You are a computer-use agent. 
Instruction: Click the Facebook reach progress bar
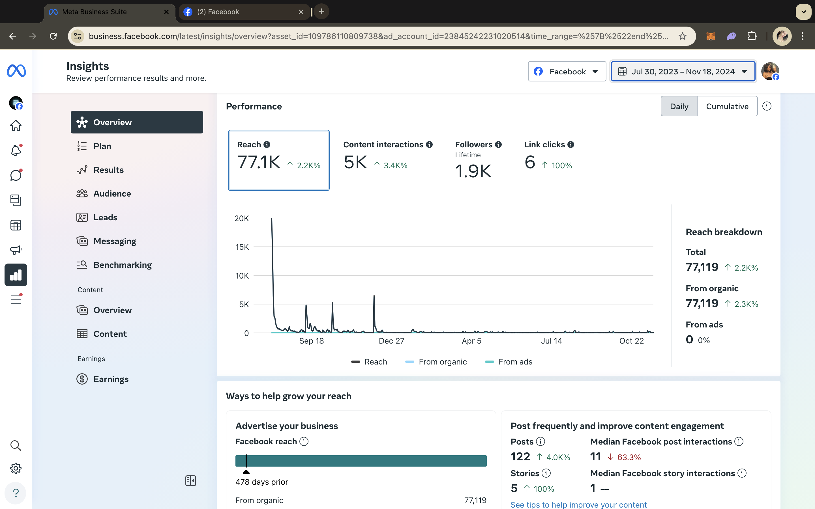point(361,461)
